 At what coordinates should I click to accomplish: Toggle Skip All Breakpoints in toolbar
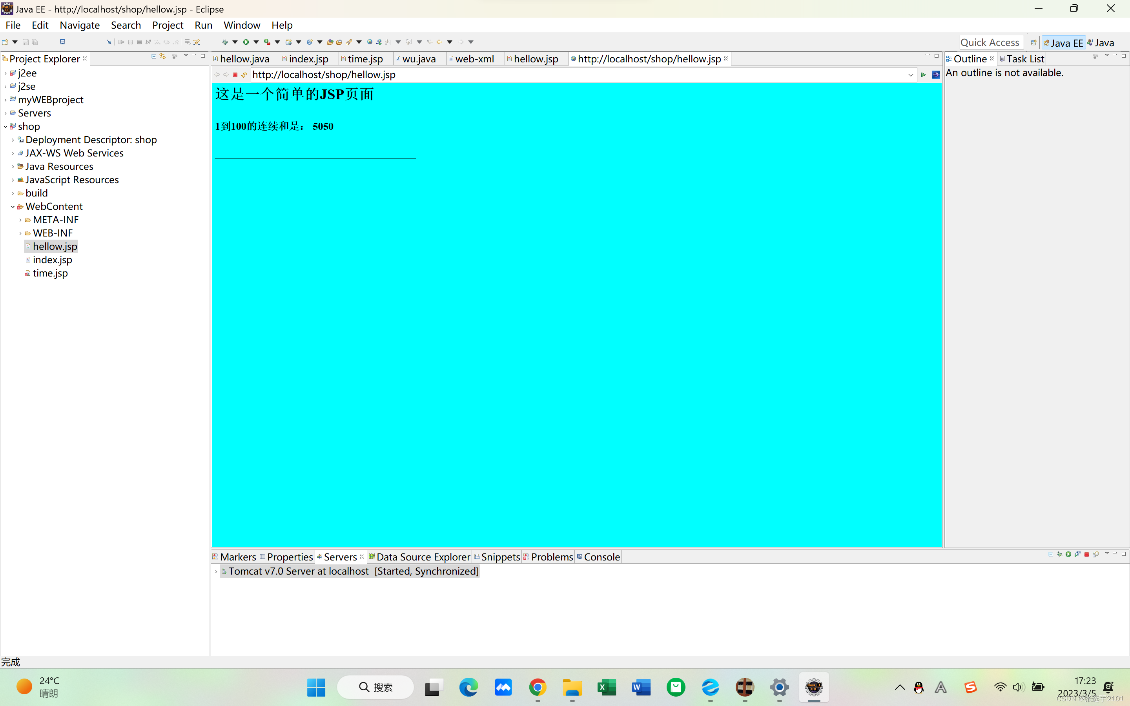coord(109,42)
